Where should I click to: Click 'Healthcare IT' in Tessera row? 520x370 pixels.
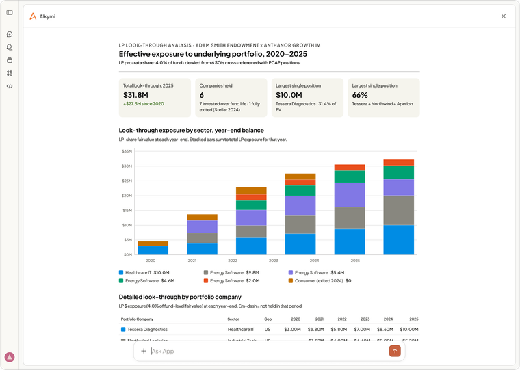(x=241, y=329)
